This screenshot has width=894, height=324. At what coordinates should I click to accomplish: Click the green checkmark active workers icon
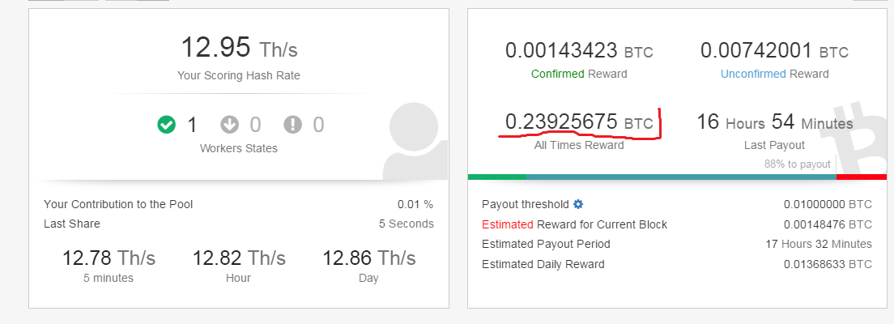[x=167, y=125]
